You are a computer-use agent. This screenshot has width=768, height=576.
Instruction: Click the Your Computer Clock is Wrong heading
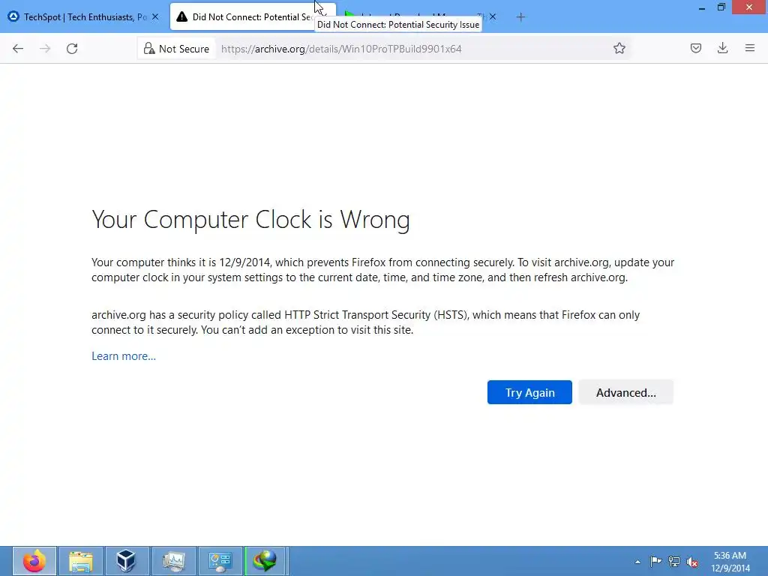pyautogui.click(x=250, y=220)
